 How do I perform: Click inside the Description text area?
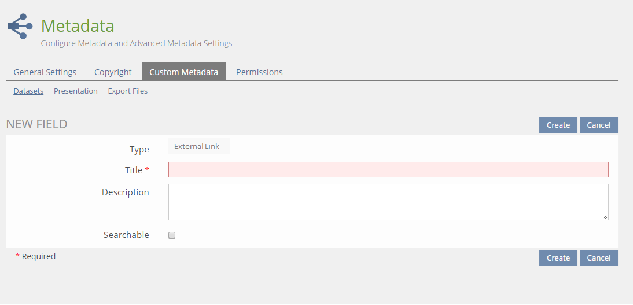click(388, 202)
